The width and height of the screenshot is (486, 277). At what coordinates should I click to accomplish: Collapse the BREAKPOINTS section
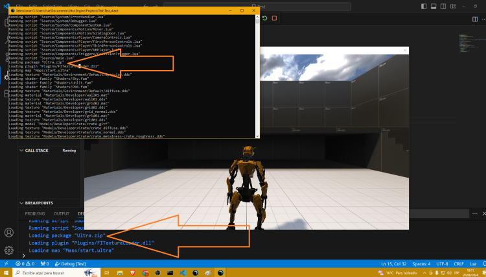(40, 203)
